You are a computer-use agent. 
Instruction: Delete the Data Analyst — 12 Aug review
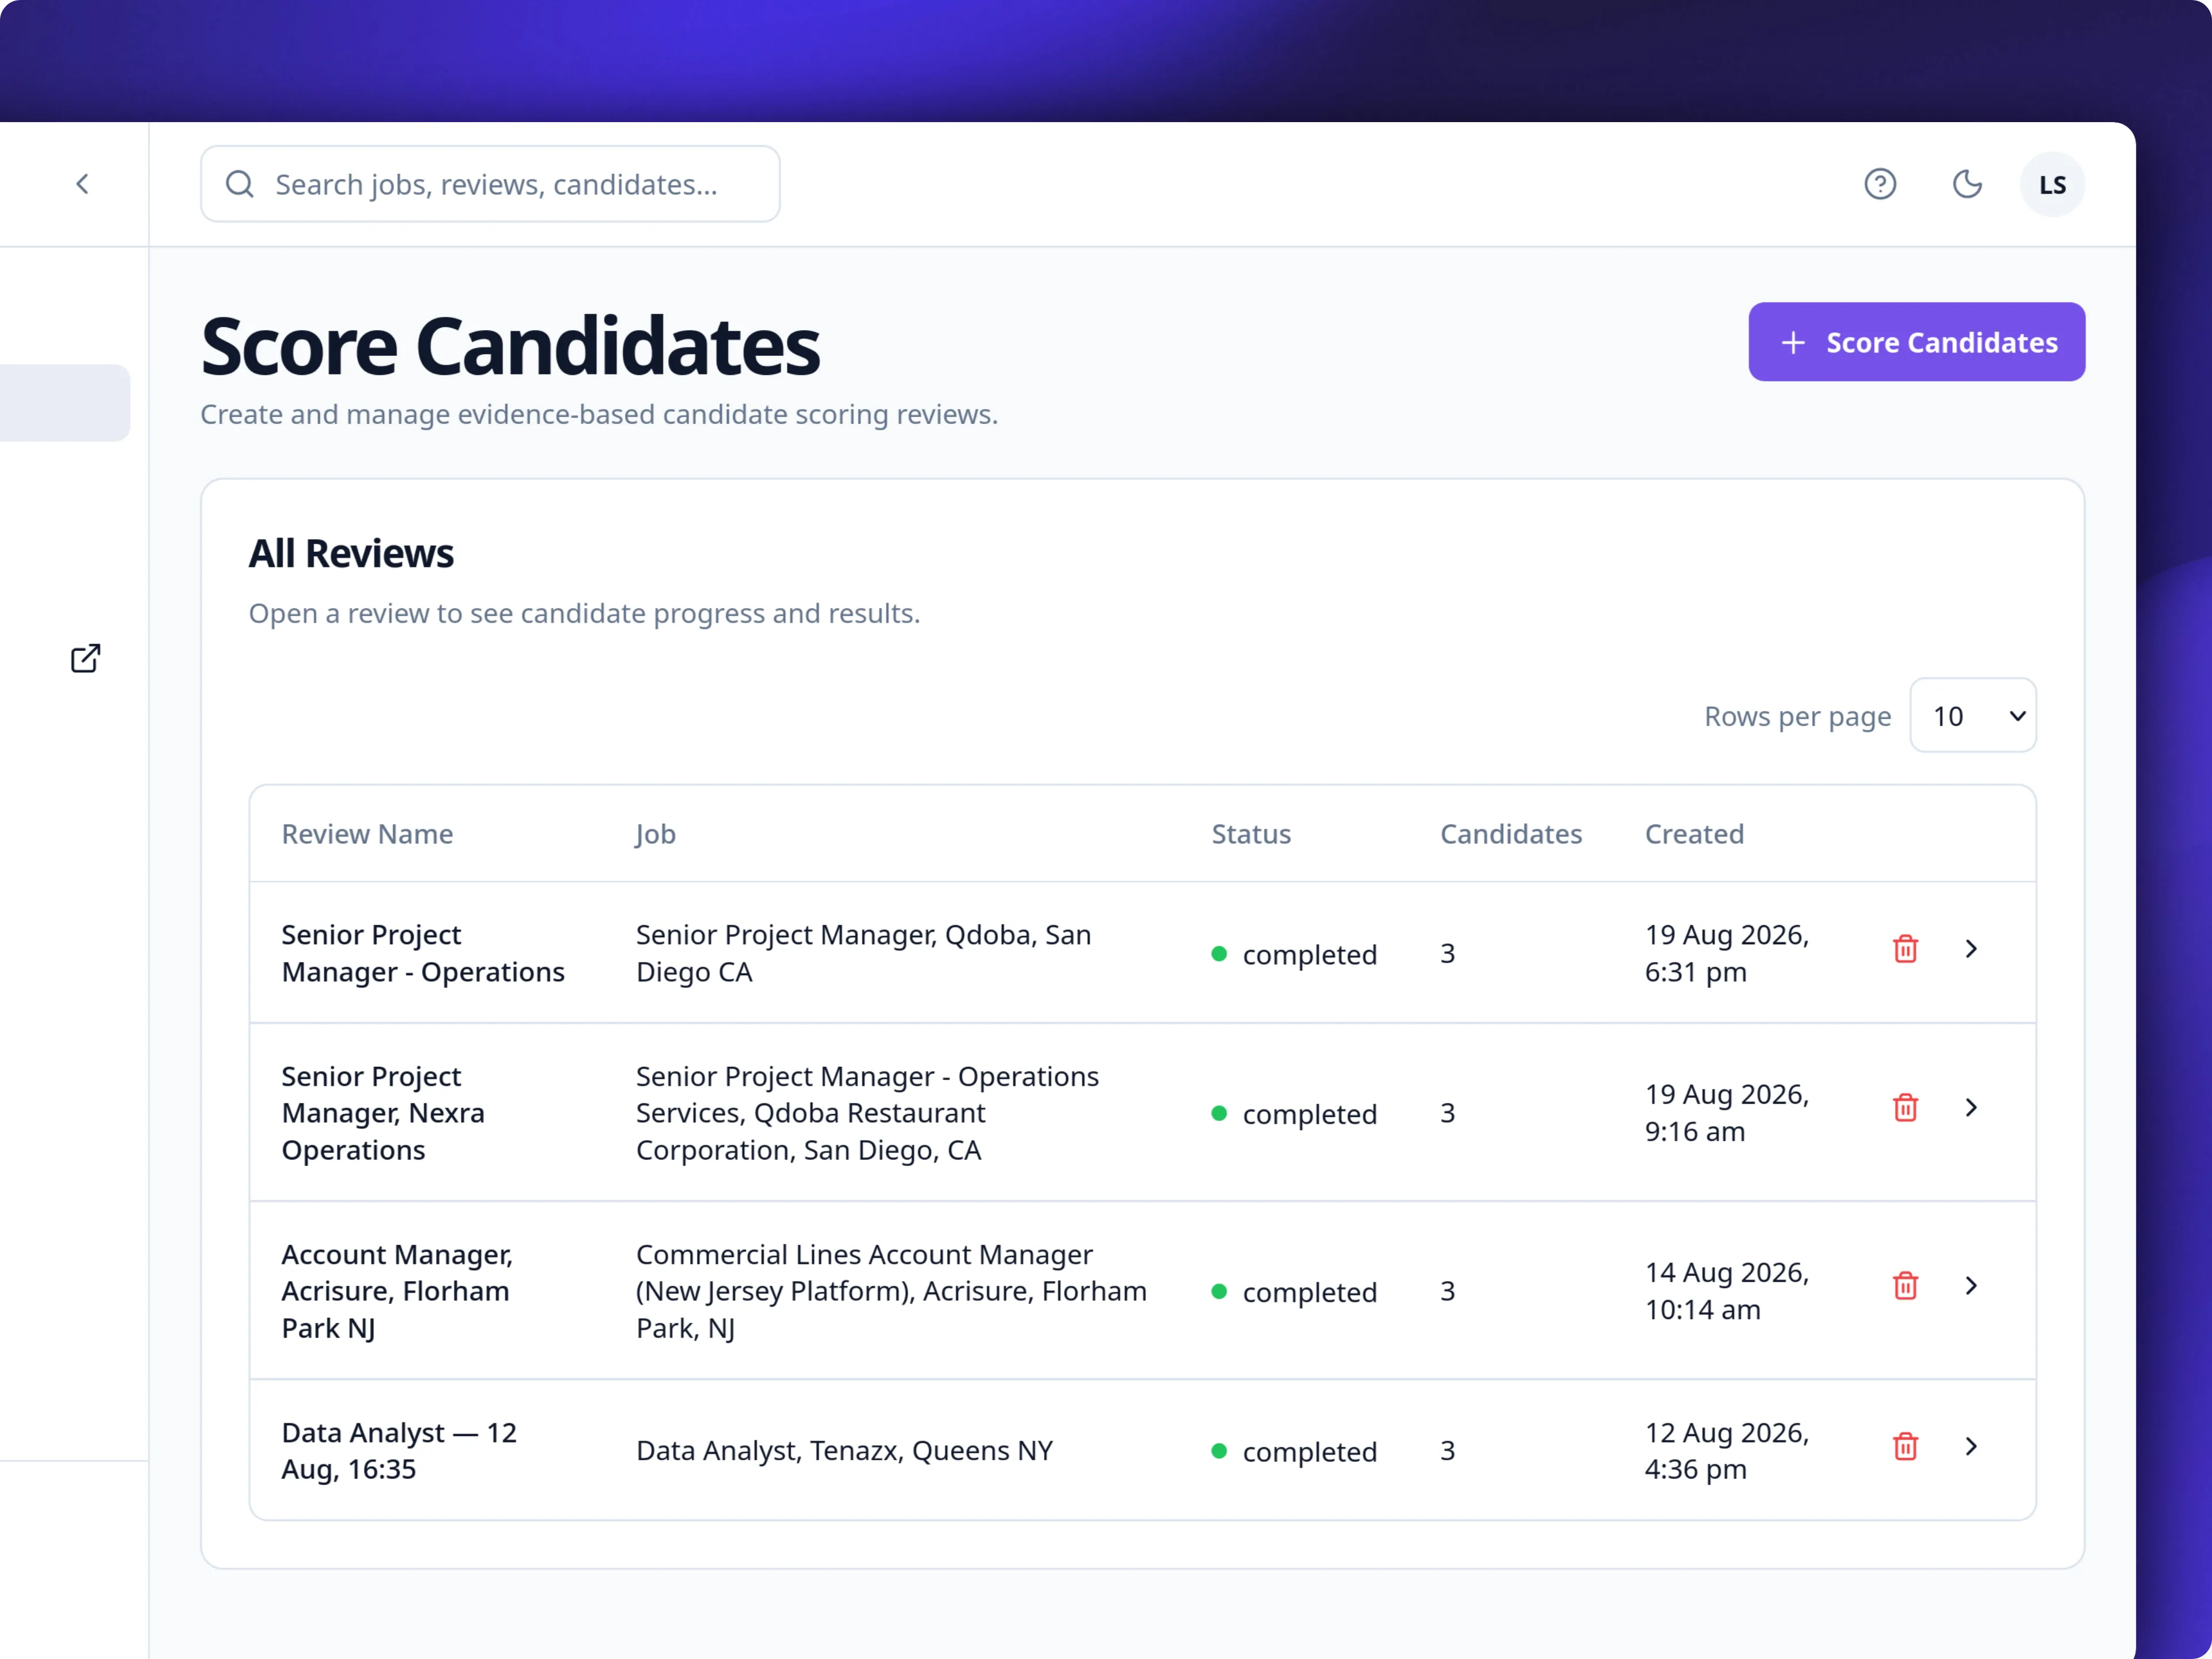1905,1446
